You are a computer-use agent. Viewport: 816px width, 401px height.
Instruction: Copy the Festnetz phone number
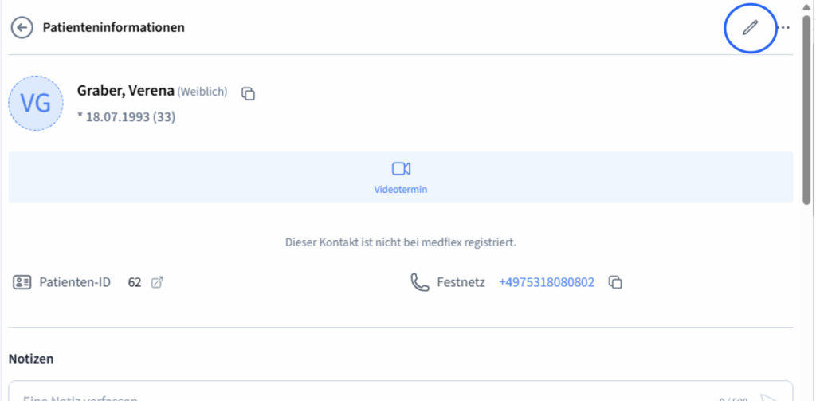tap(616, 283)
